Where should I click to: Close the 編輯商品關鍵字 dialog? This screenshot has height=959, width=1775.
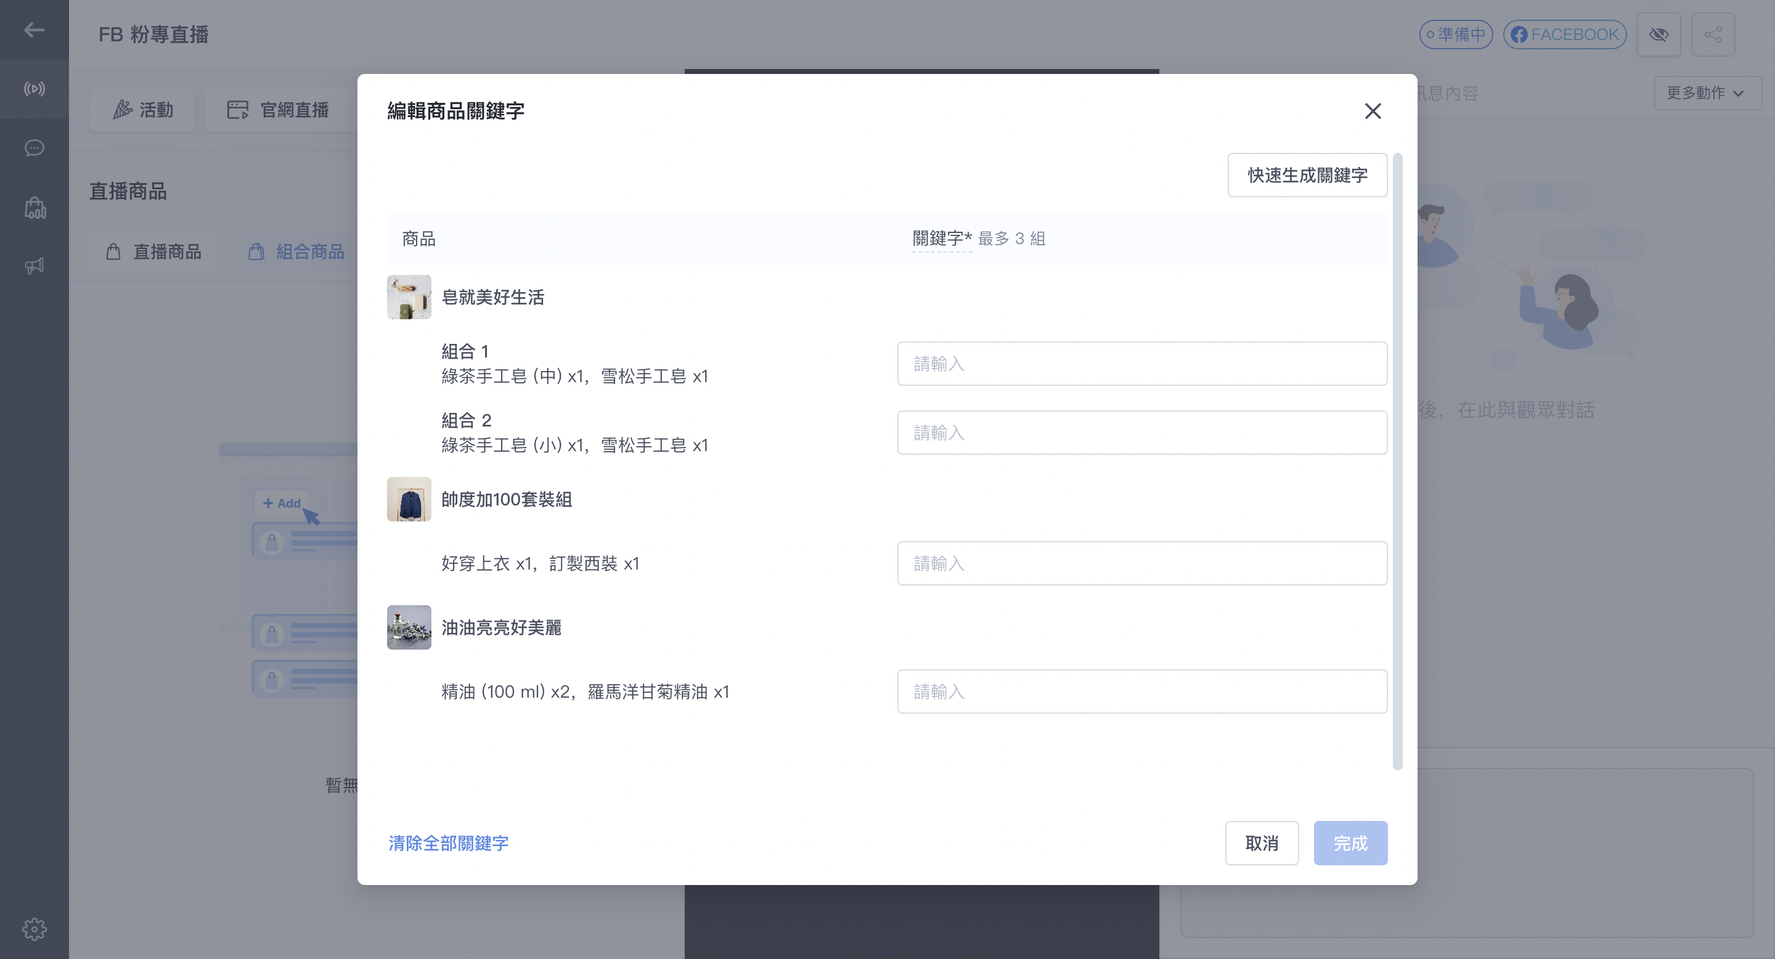(x=1373, y=111)
